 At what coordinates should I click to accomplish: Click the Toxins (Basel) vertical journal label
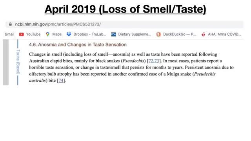pos(18,62)
